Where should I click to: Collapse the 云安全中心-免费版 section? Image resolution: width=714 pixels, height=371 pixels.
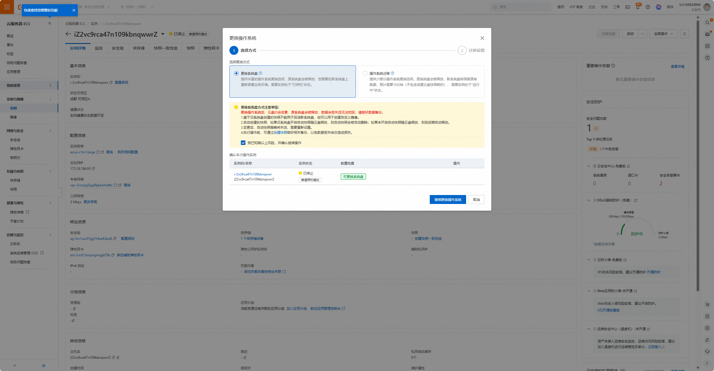589,166
